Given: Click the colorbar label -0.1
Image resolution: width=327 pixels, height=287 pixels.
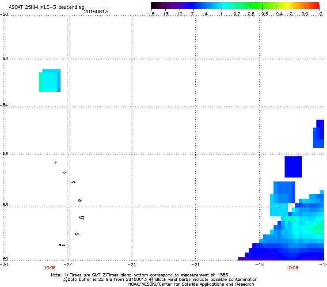Looking at the screenshot, I should [x=291, y=14].
